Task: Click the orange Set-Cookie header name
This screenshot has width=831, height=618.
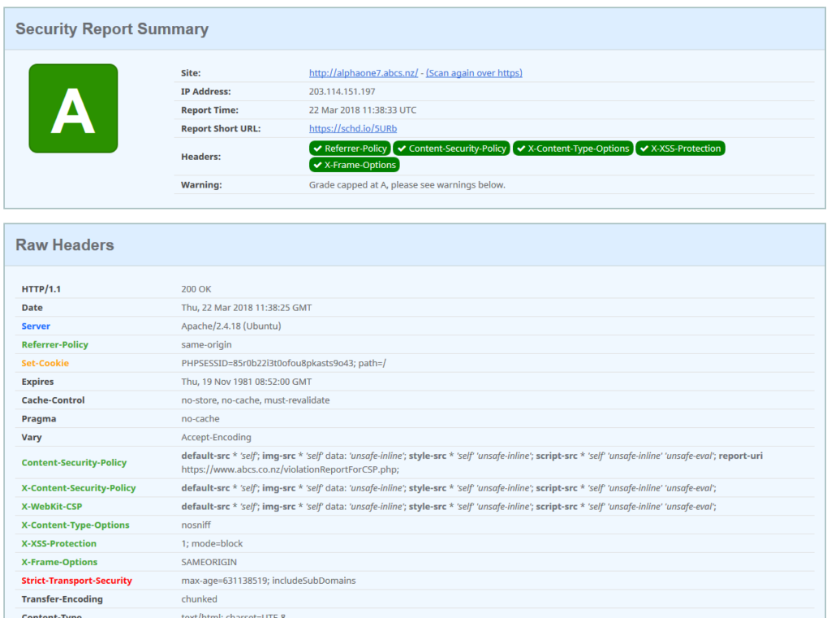Action: pyautogui.click(x=45, y=363)
